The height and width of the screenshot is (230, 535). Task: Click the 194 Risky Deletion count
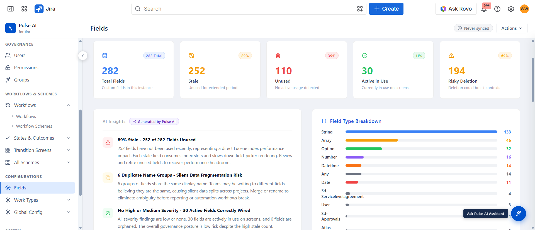click(457, 71)
